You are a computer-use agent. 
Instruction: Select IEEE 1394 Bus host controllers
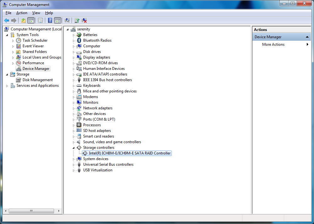(x=107, y=80)
